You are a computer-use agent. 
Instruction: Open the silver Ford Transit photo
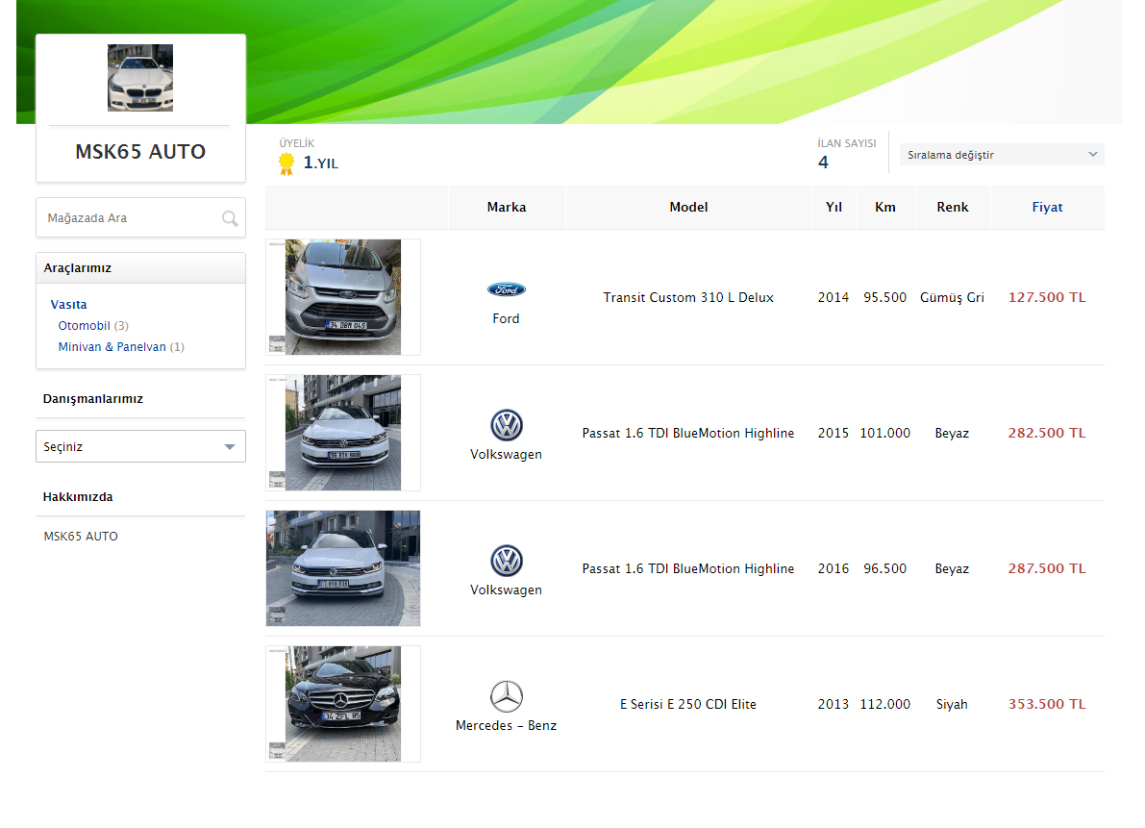(x=343, y=297)
